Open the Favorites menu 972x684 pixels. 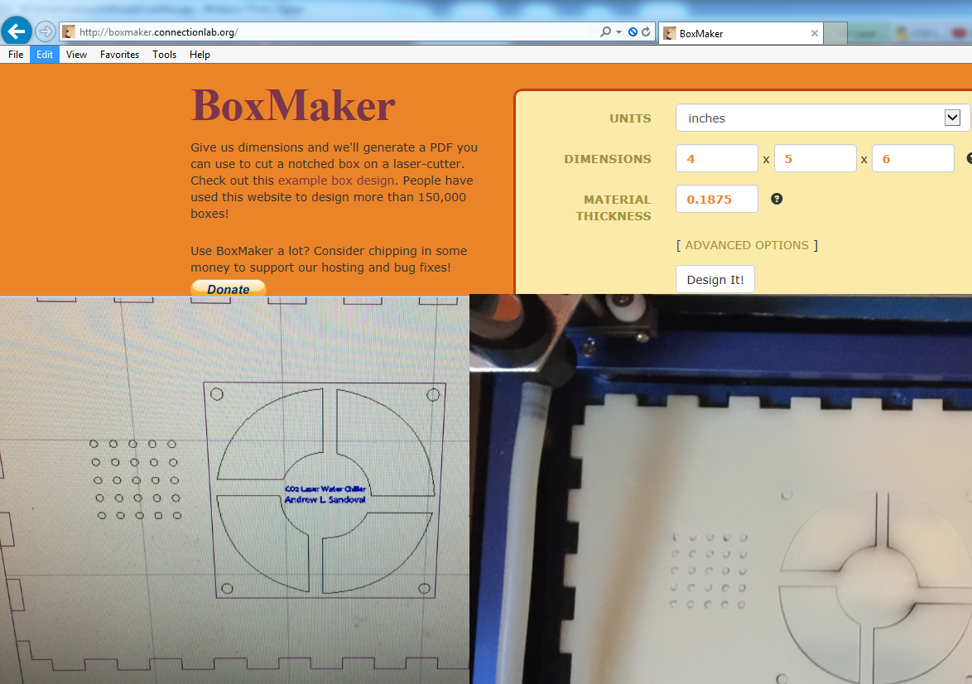[120, 55]
